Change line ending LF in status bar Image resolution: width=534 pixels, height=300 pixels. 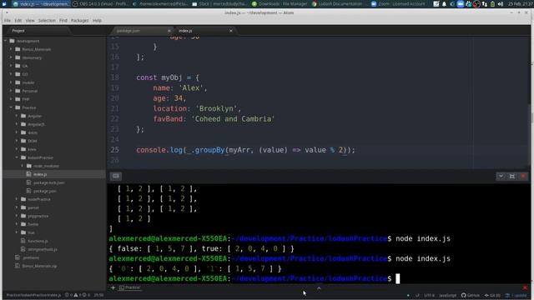pos(417,295)
